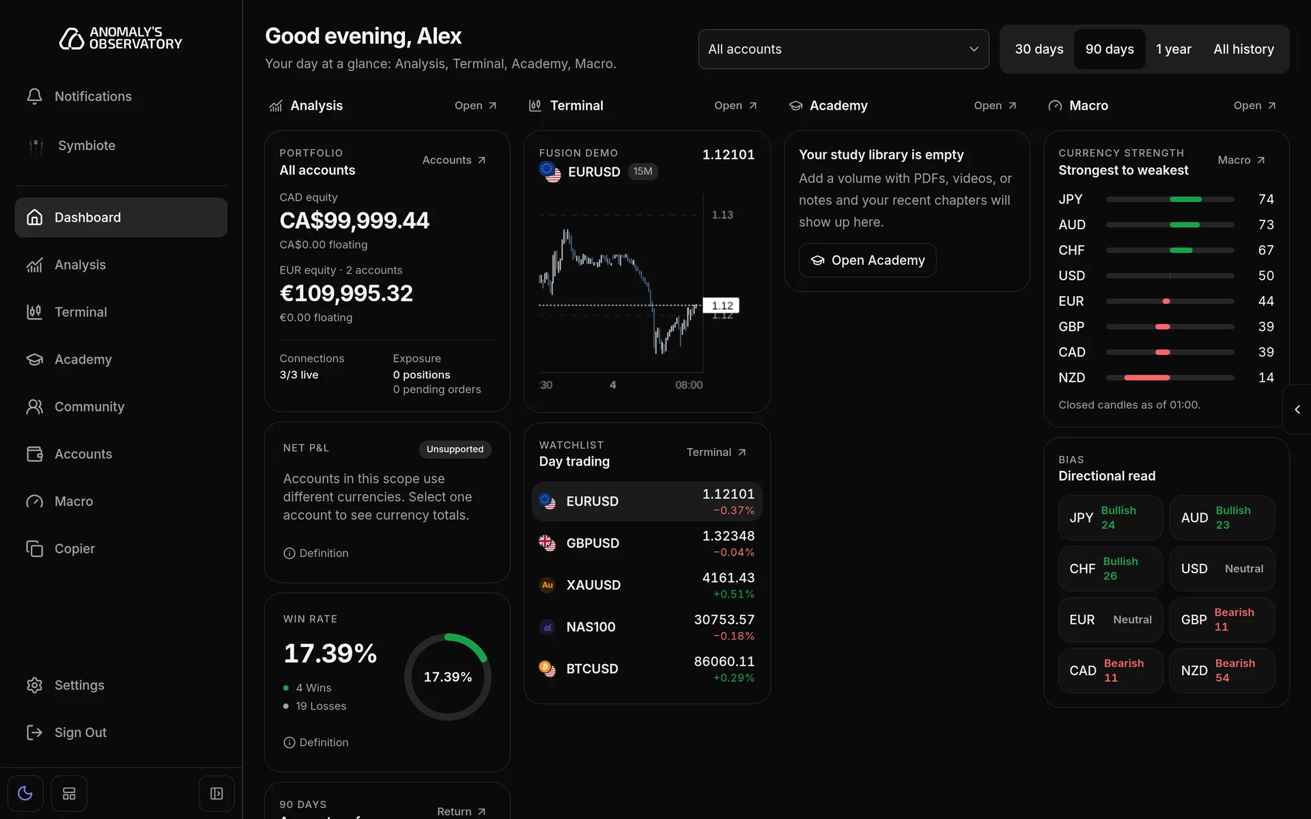Open the Macro section header link
The height and width of the screenshot is (819, 1311).
coord(1254,106)
